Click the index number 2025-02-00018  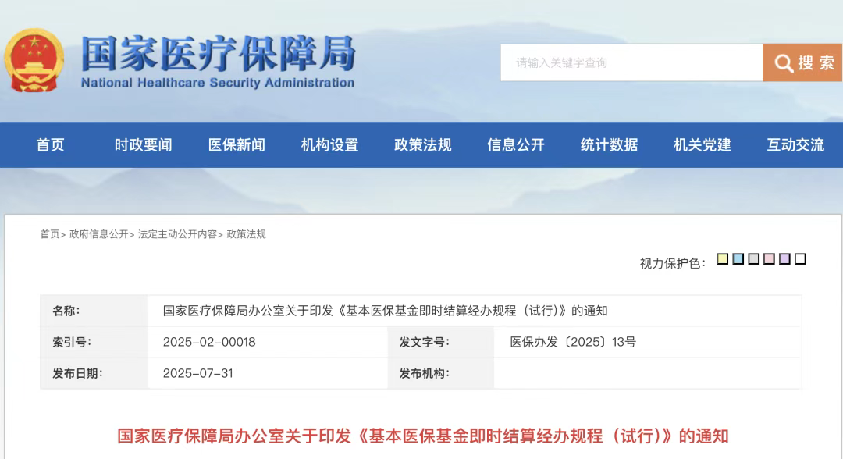click(209, 342)
